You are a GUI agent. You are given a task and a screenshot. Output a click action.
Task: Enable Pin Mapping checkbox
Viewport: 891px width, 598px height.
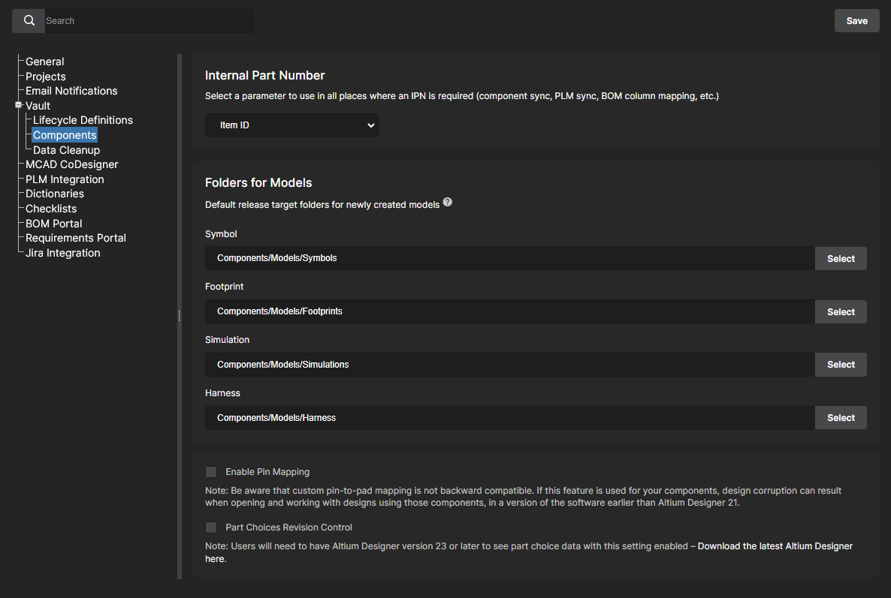click(211, 472)
